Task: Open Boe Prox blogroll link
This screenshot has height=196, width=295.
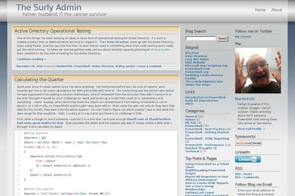Action: tap(192, 53)
